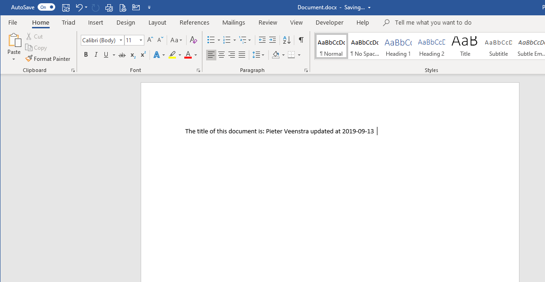This screenshot has height=282, width=545.
Task: Increase indent icon
Action: [273, 40]
